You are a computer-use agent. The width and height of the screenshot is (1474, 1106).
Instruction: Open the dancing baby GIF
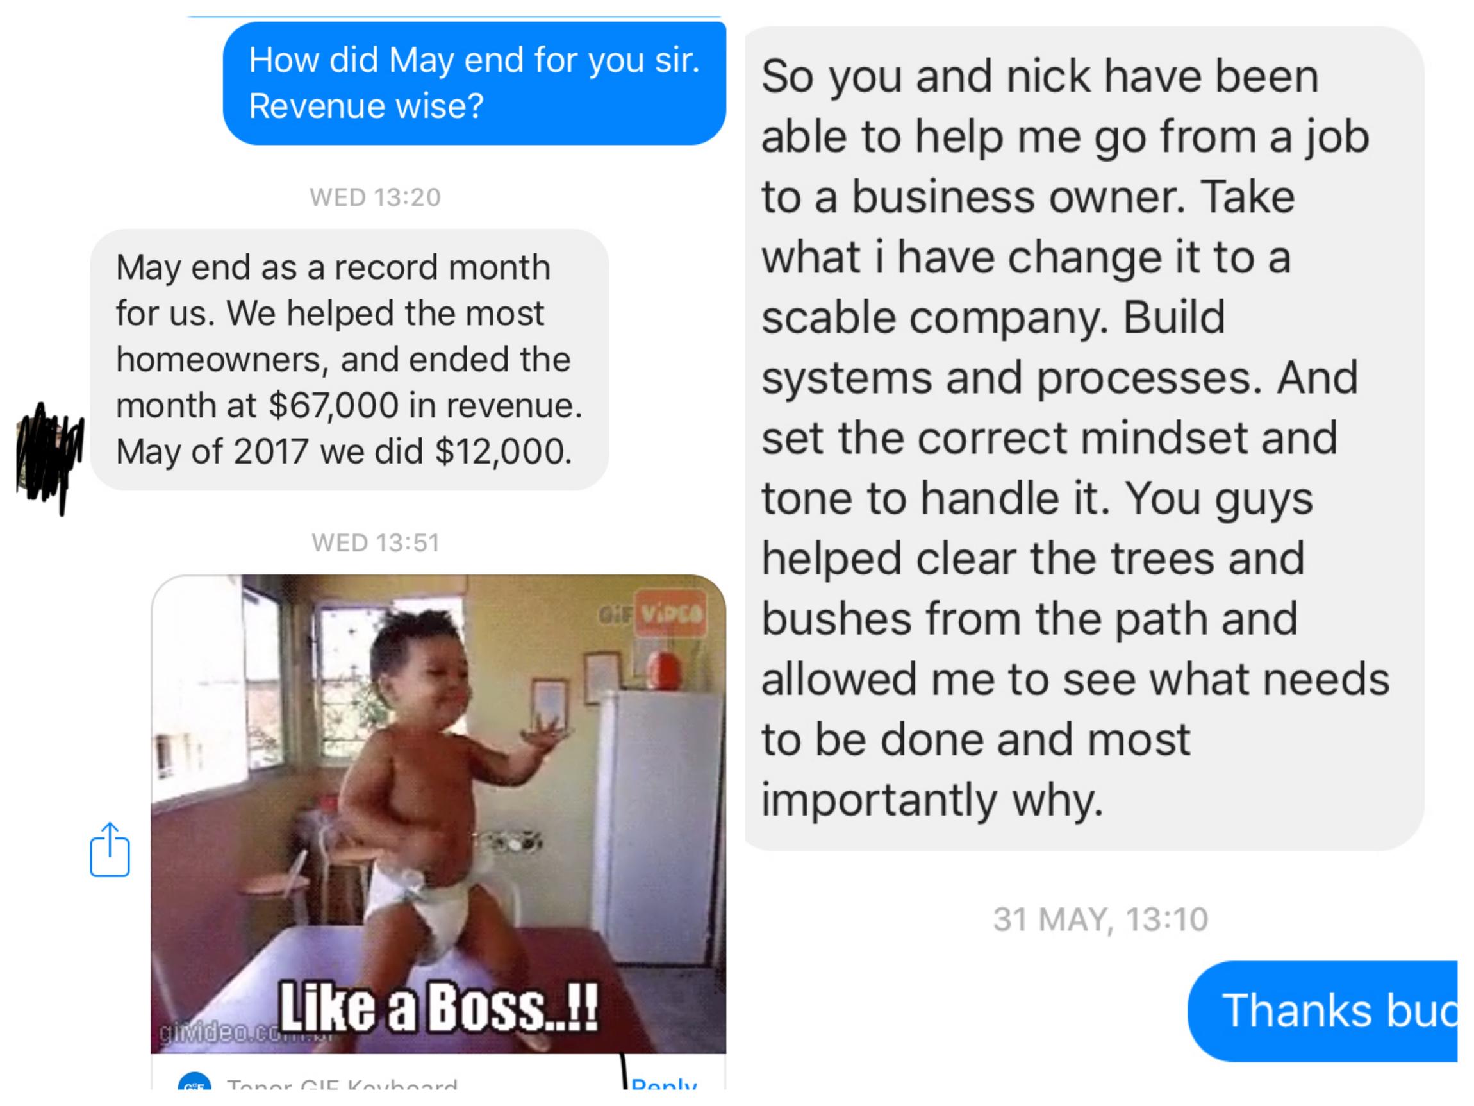[438, 814]
